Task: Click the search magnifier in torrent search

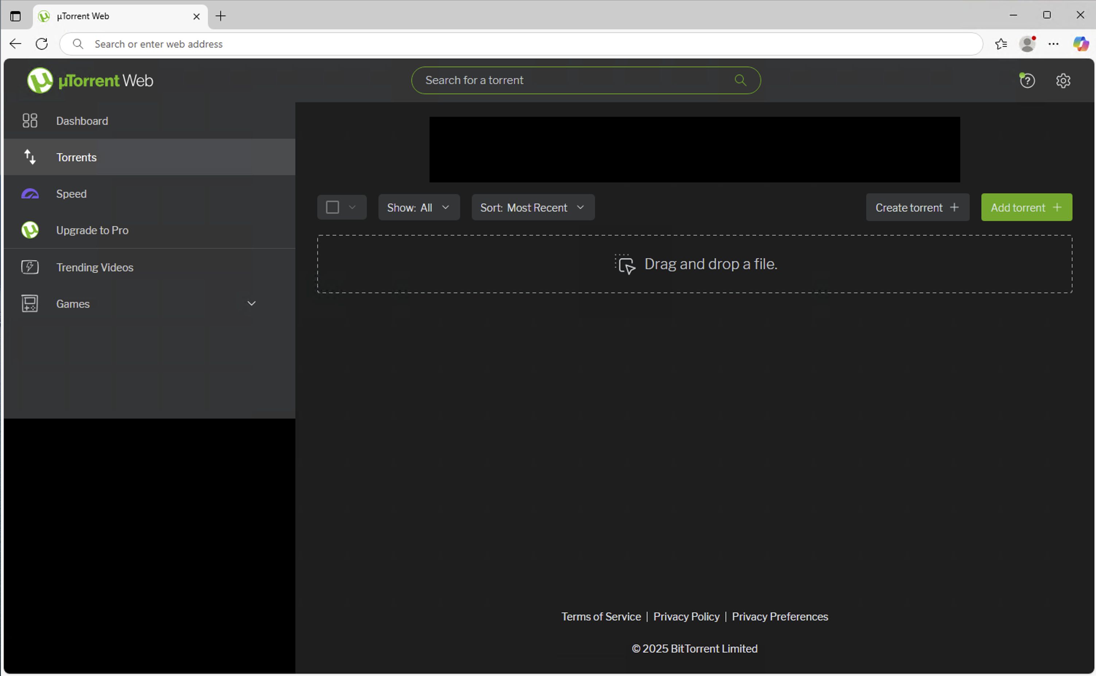Action: pos(740,80)
